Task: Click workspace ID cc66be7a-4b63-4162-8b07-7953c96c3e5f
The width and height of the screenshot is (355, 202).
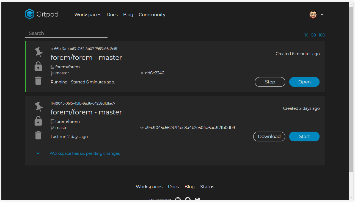Action: coord(84,49)
